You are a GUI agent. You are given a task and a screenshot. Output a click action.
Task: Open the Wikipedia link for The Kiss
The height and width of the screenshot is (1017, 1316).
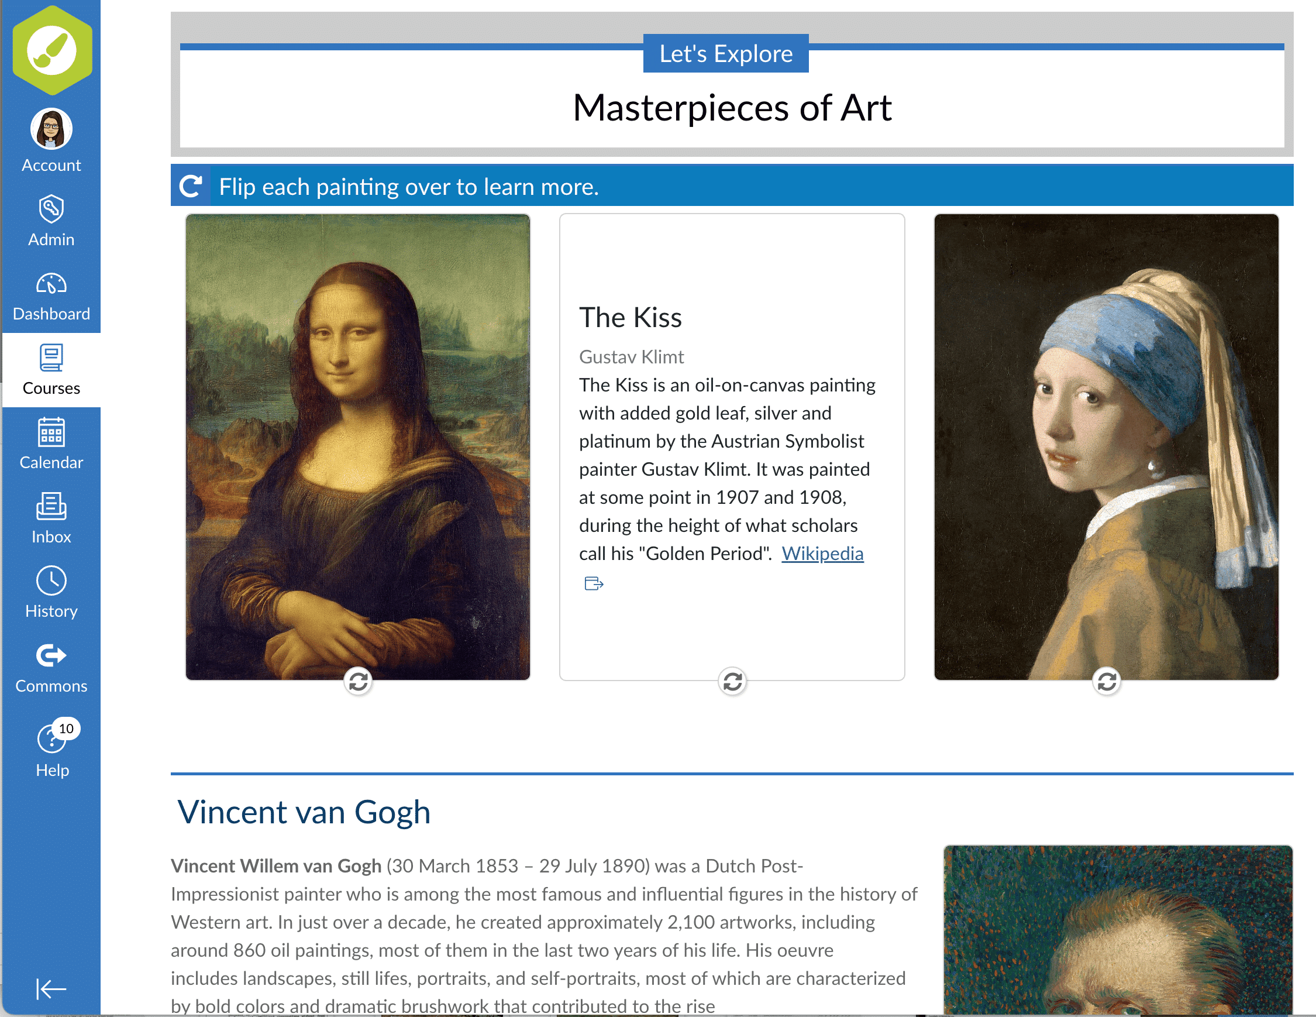[x=822, y=554]
